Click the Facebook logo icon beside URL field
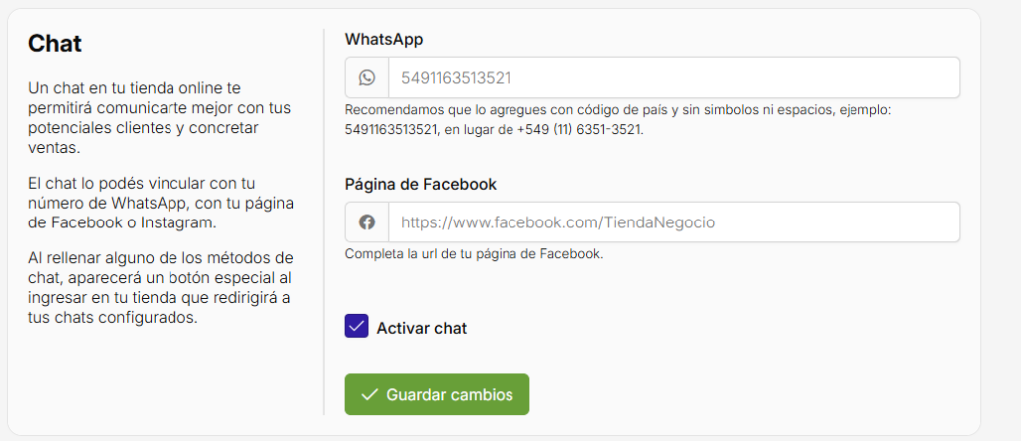The height and width of the screenshot is (441, 1021). 367,222
